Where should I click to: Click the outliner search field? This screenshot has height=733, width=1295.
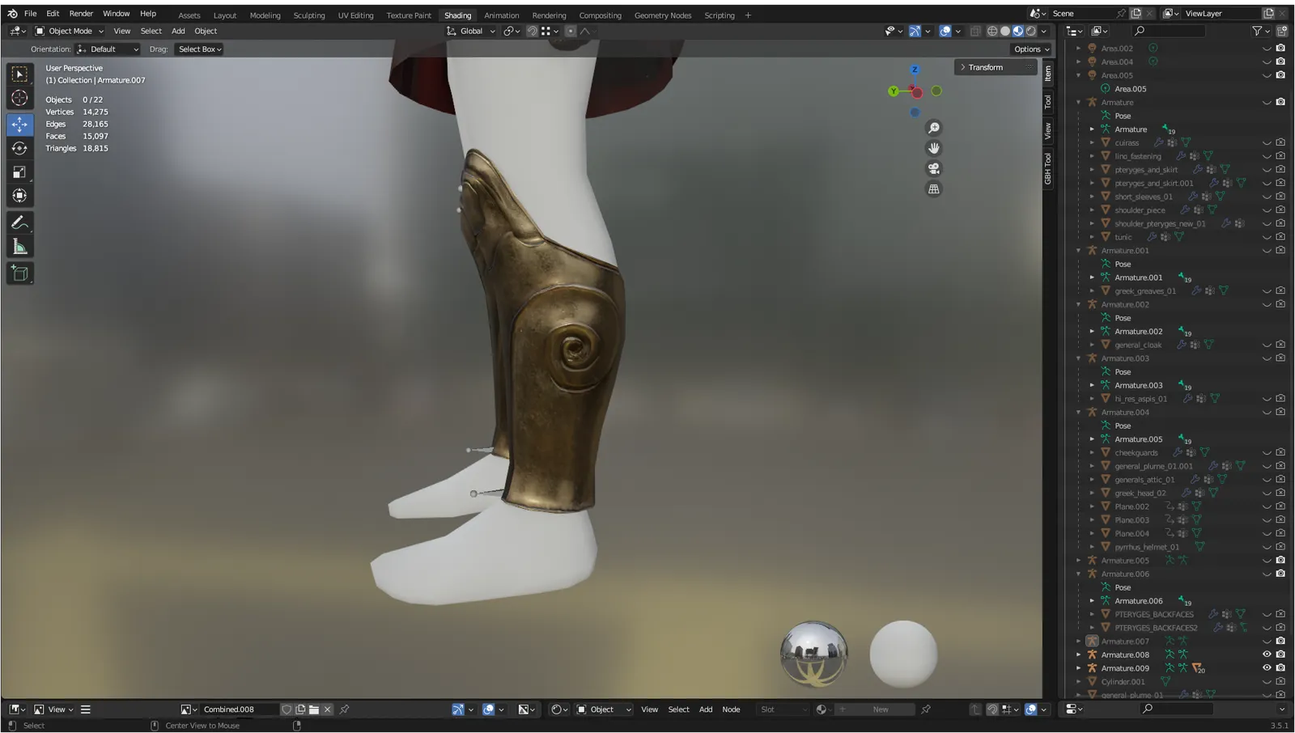(x=1168, y=31)
